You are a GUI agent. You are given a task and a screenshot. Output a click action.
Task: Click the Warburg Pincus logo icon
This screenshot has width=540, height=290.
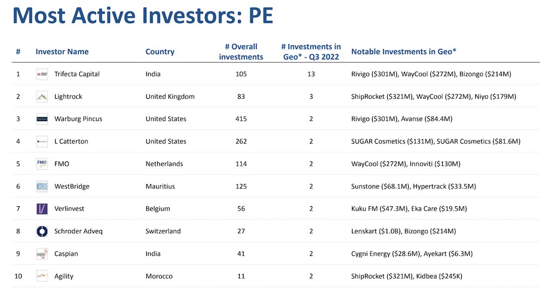pyautogui.click(x=42, y=119)
